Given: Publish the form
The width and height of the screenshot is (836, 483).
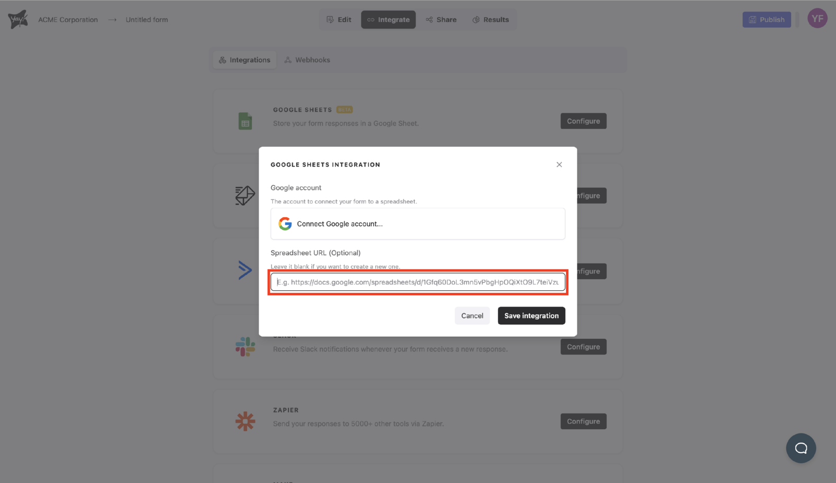Looking at the screenshot, I should [x=766, y=20].
